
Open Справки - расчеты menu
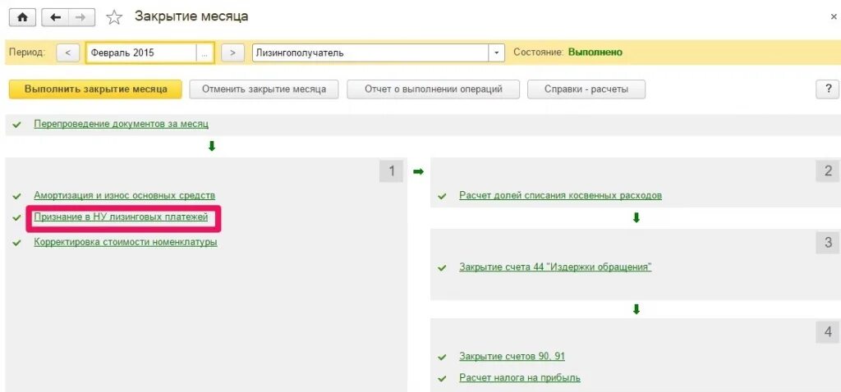pyautogui.click(x=586, y=89)
